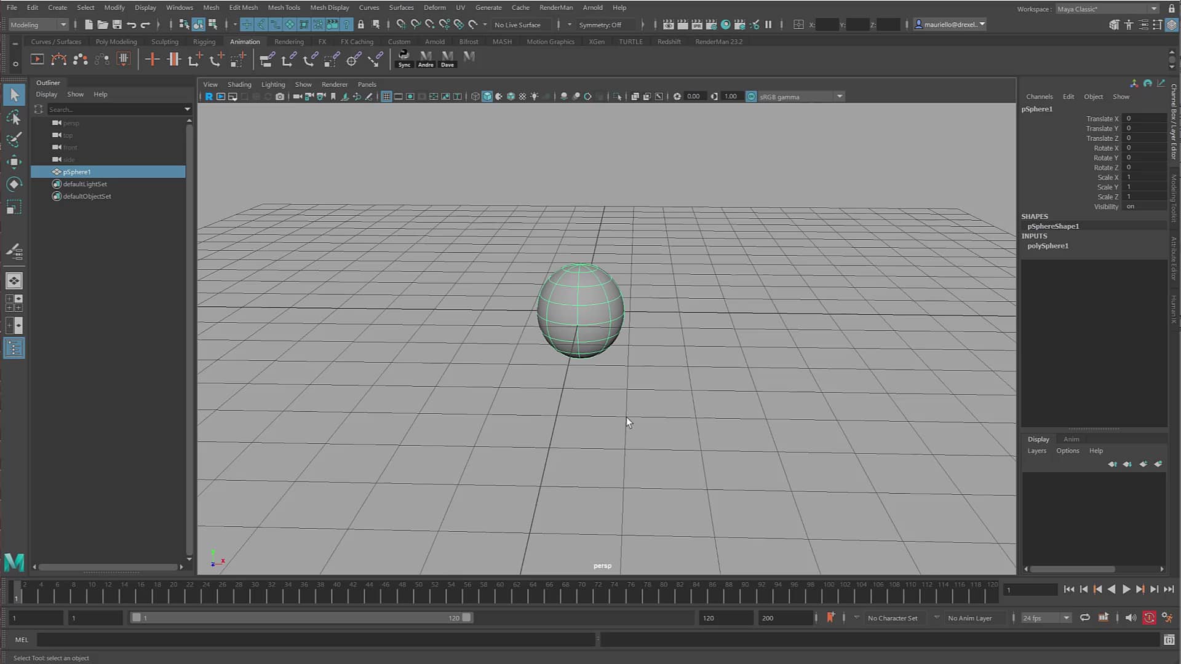Click the Outliner Search field

click(x=114, y=109)
